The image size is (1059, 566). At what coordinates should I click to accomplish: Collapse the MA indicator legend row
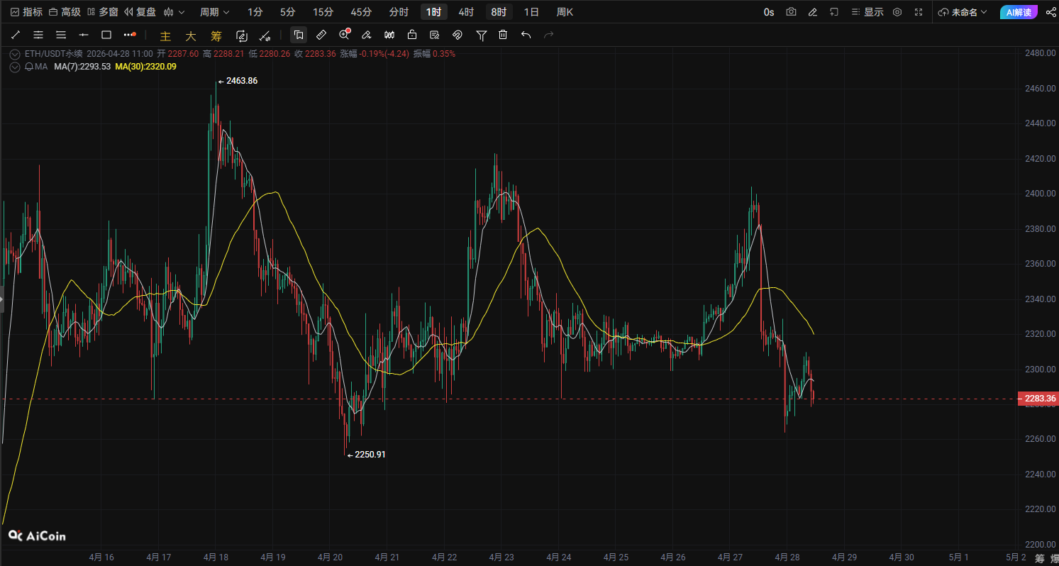[x=15, y=67]
